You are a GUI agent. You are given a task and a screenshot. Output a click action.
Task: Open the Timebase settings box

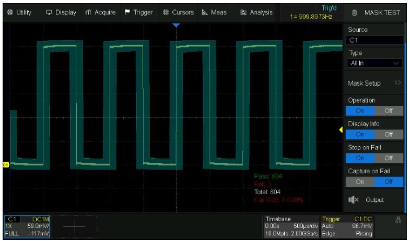(291, 226)
